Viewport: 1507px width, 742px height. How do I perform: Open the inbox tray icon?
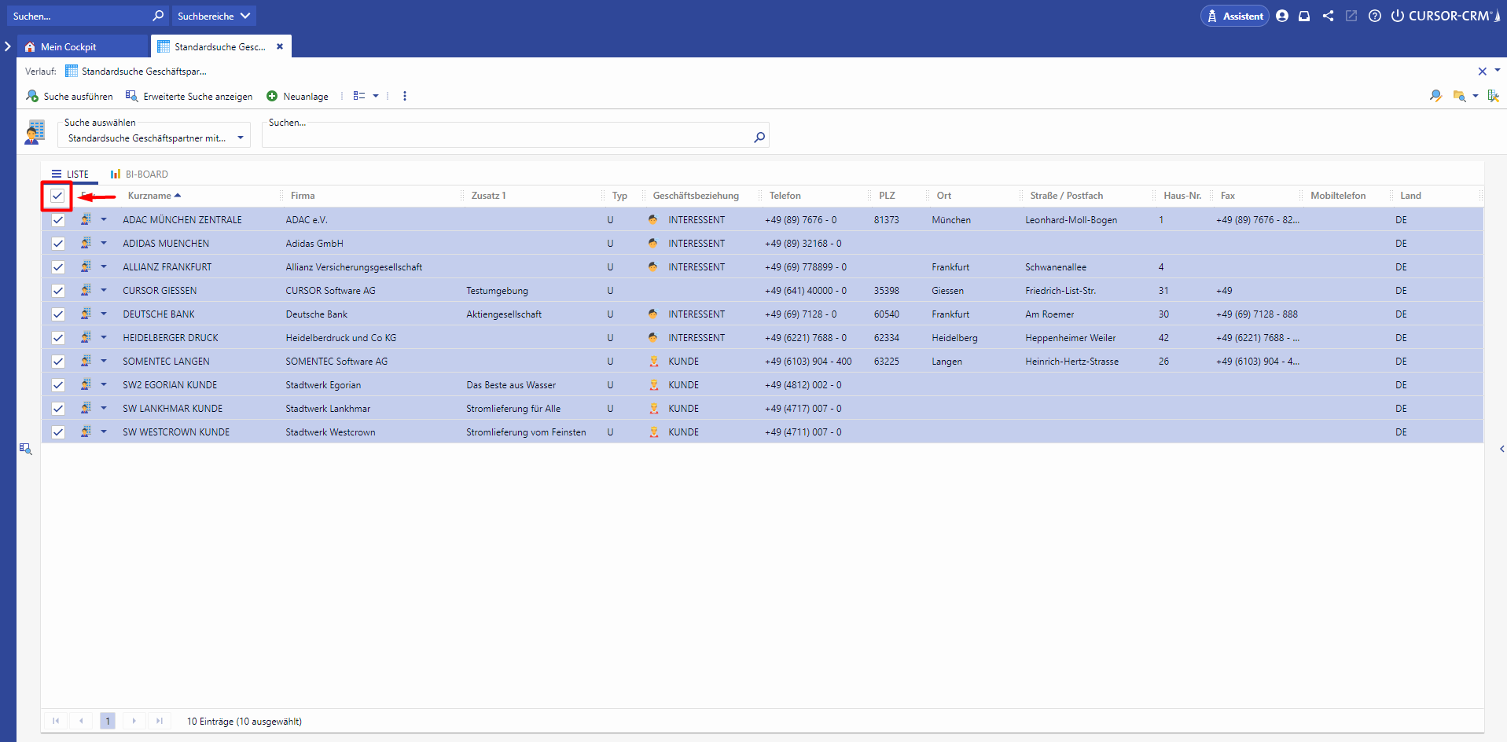click(x=1304, y=16)
